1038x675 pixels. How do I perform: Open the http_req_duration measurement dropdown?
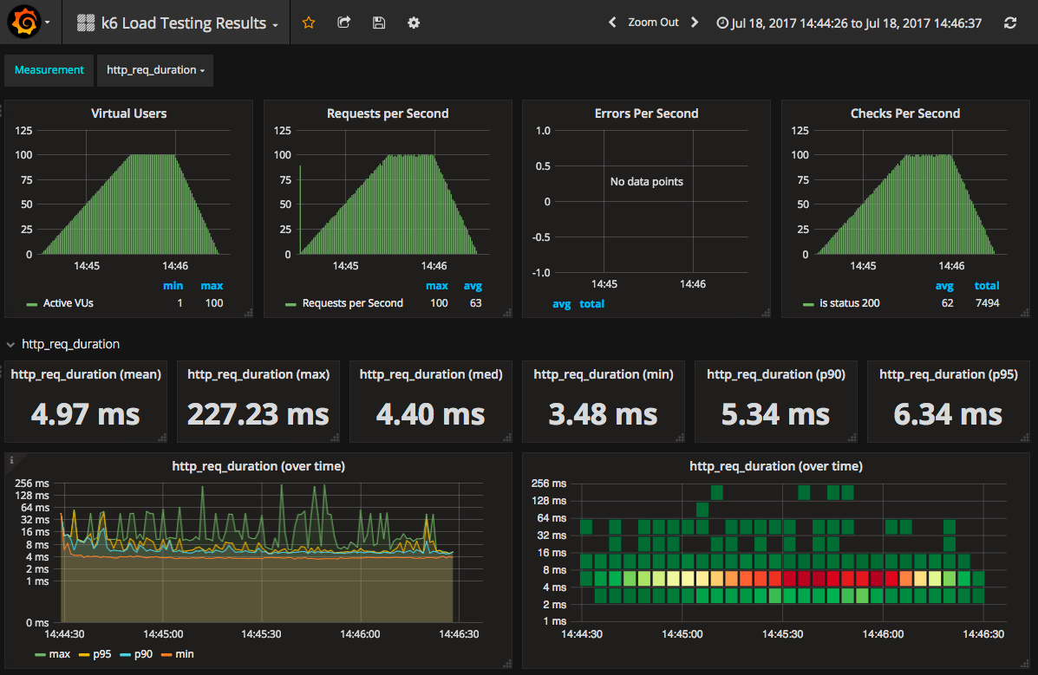point(154,70)
